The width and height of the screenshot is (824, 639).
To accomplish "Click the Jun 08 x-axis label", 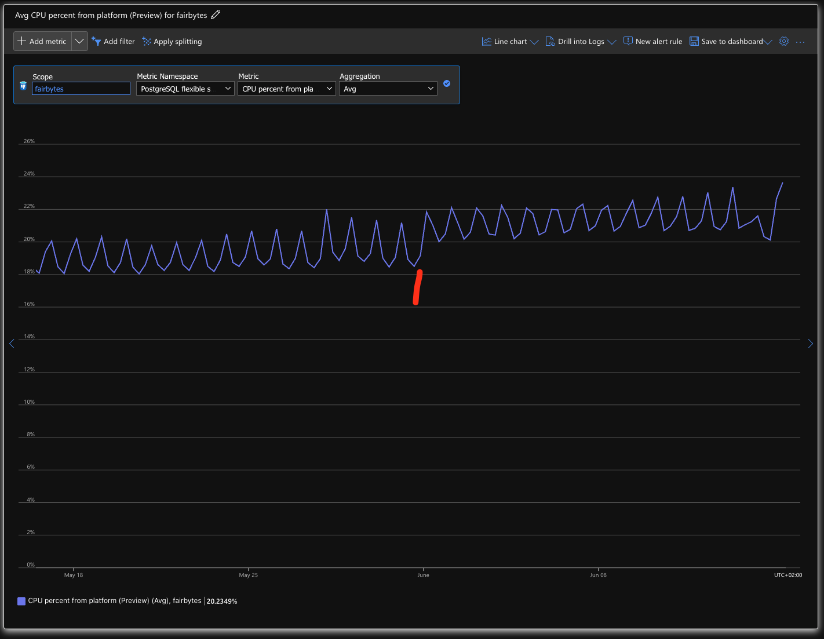I will pos(599,575).
